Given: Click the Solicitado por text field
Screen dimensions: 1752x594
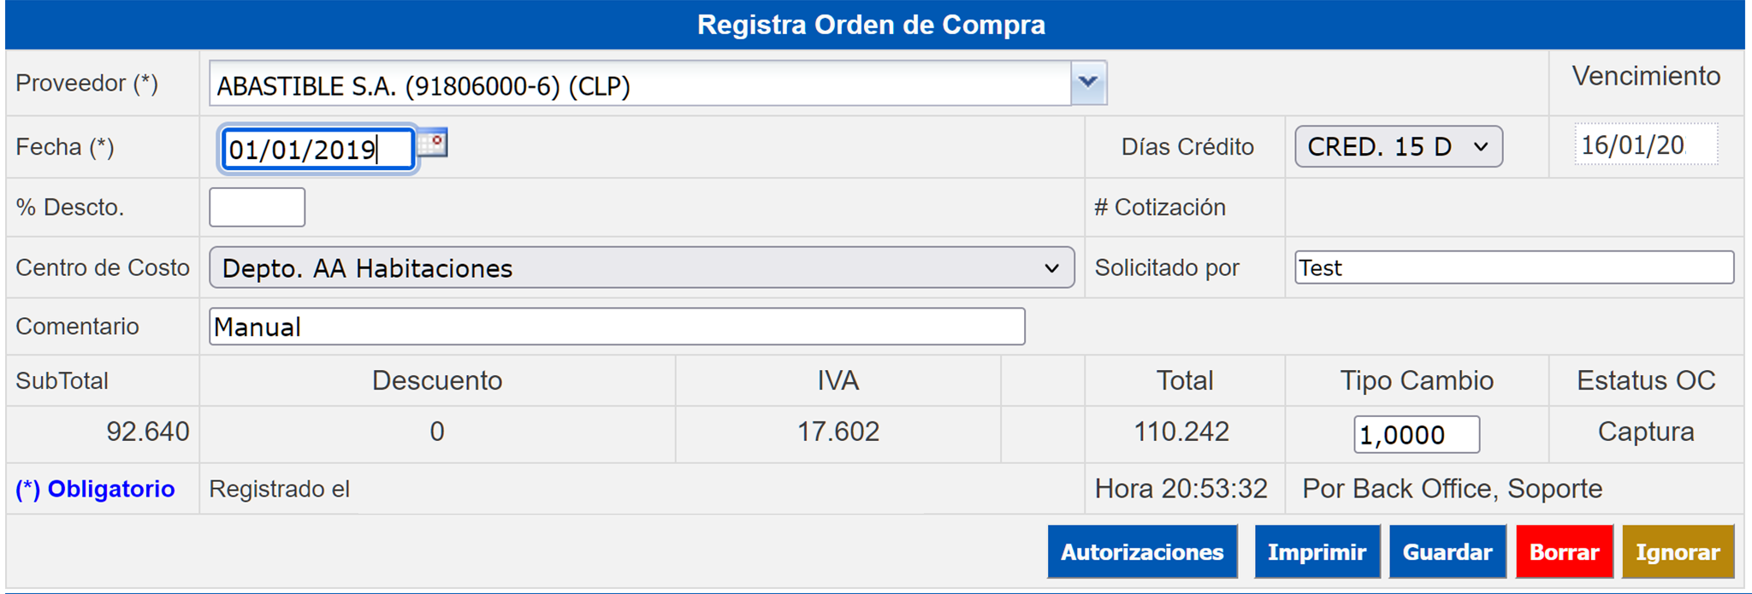Looking at the screenshot, I should click(x=1513, y=268).
